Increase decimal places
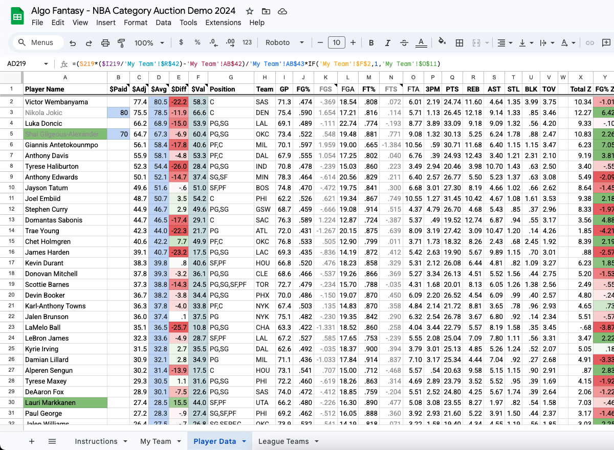 point(230,42)
